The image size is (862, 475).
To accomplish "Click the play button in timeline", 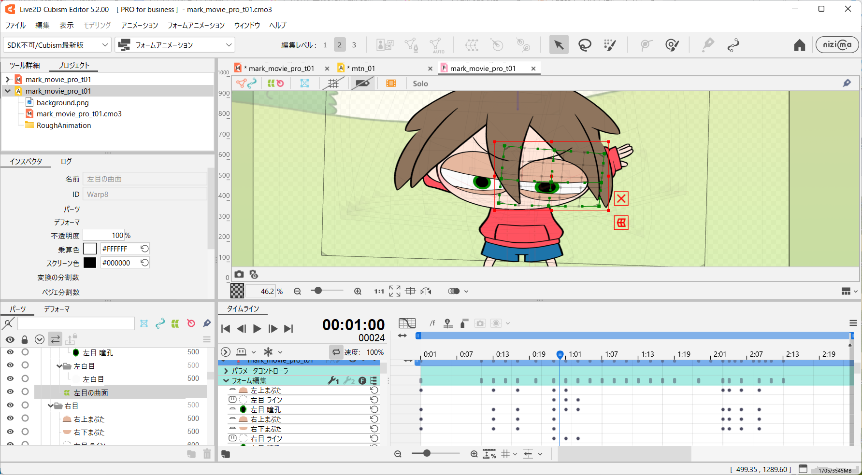I will [257, 329].
